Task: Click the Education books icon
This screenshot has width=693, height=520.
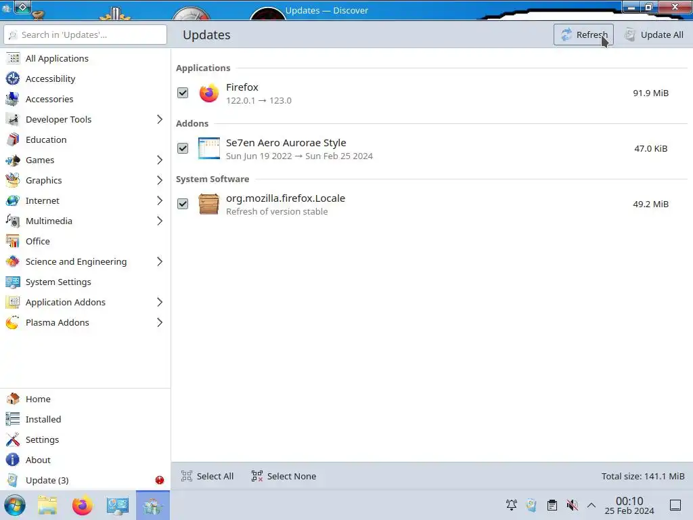Action: pyautogui.click(x=13, y=139)
